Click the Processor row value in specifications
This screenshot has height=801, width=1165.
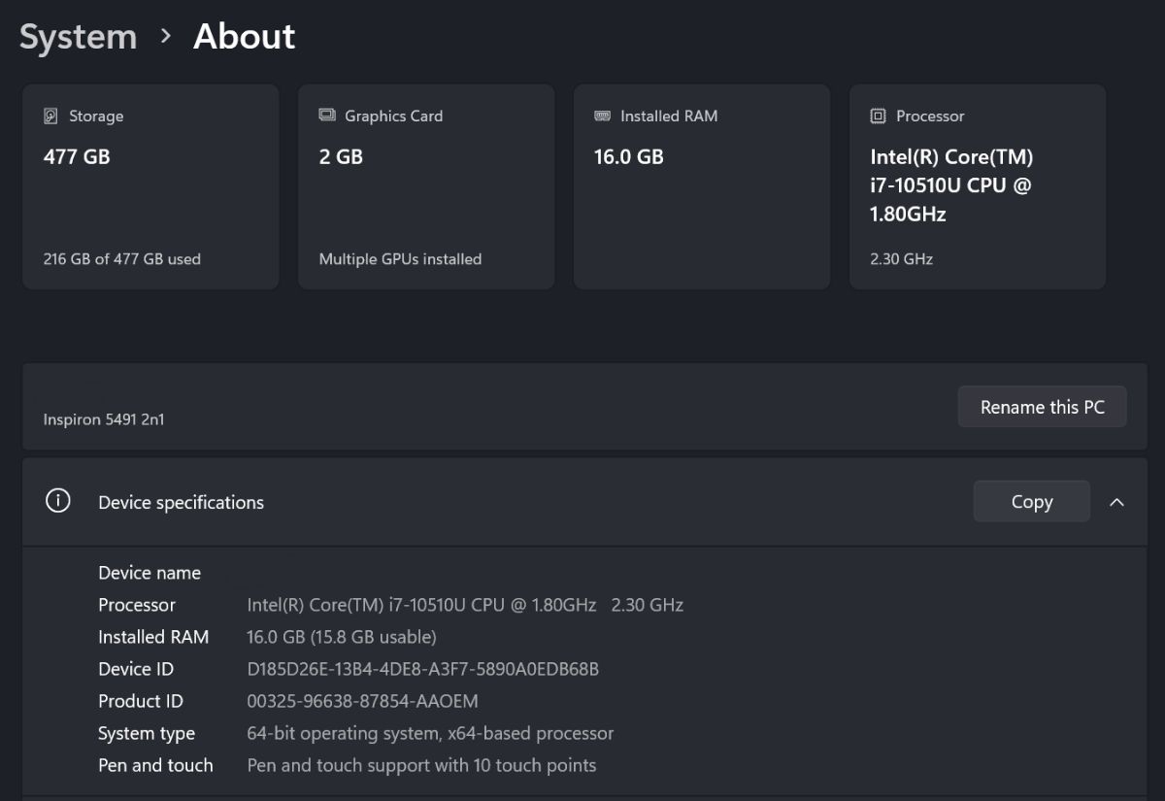click(465, 605)
